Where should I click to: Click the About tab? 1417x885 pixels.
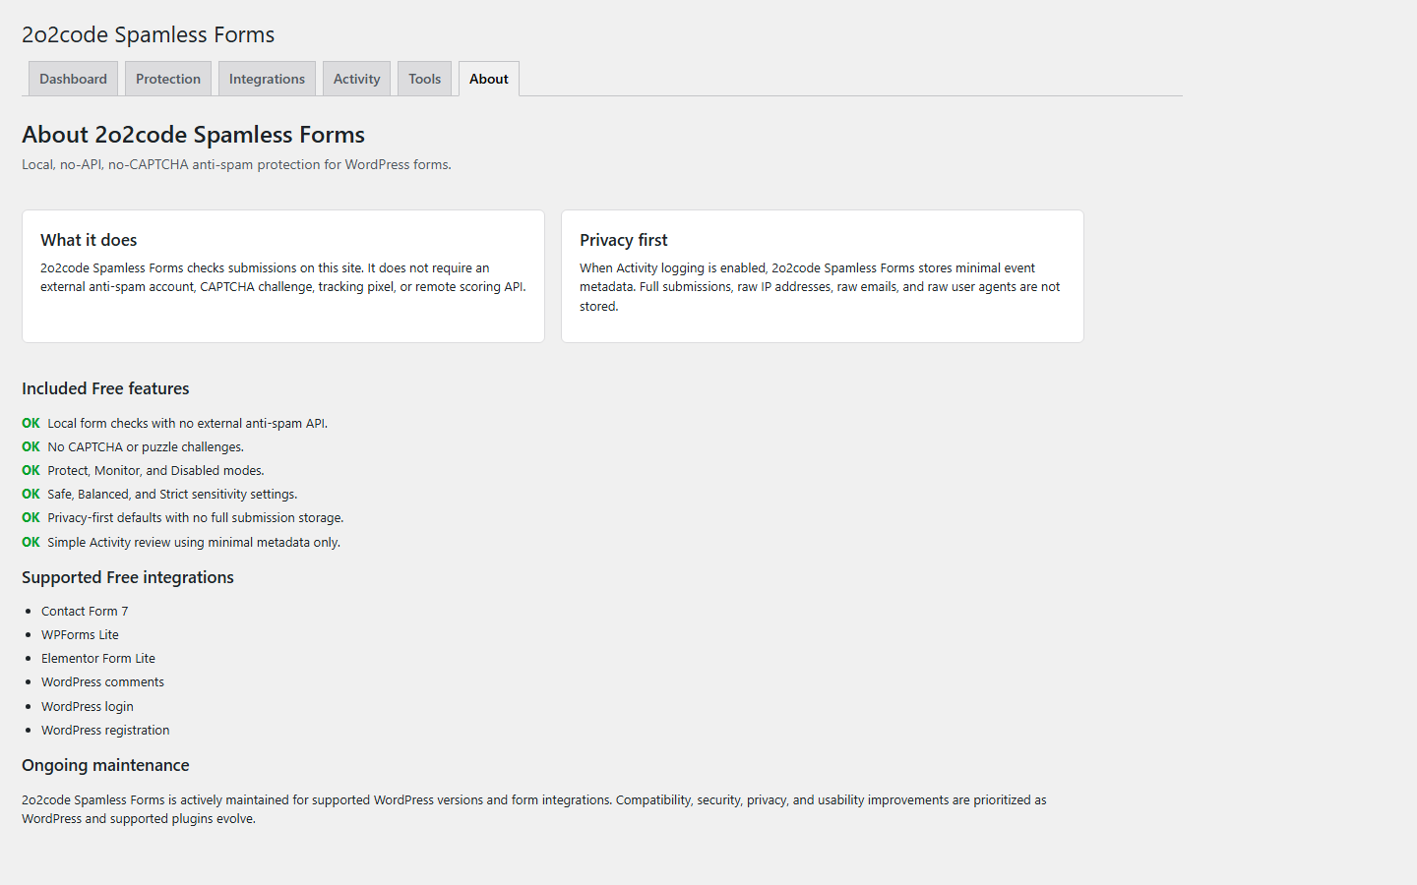click(489, 79)
